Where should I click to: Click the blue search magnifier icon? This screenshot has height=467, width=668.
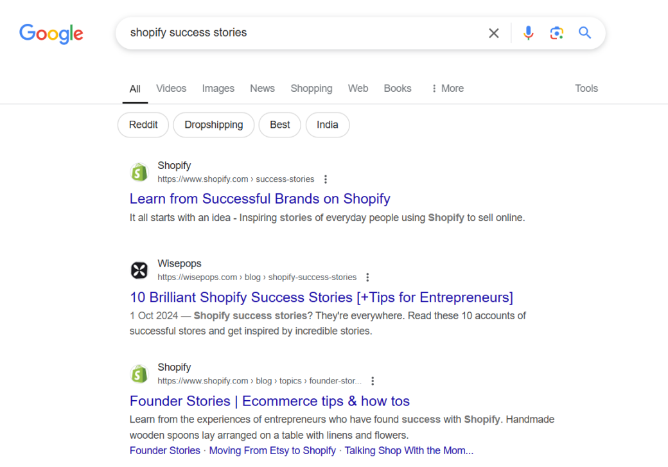pos(584,33)
